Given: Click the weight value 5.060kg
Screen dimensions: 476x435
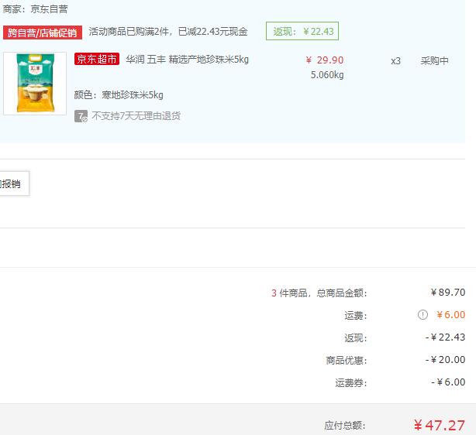Looking at the screenshot, I should click(x=327, y=75).
